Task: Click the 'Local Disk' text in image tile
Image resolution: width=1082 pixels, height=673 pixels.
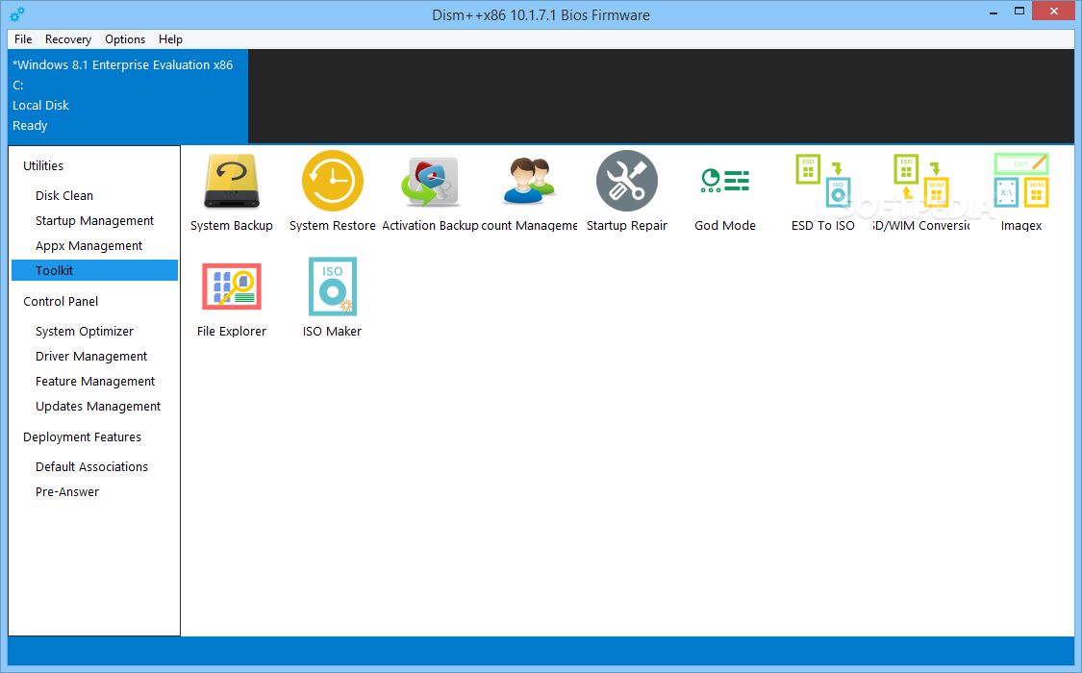Action: [x=40, y=106]
